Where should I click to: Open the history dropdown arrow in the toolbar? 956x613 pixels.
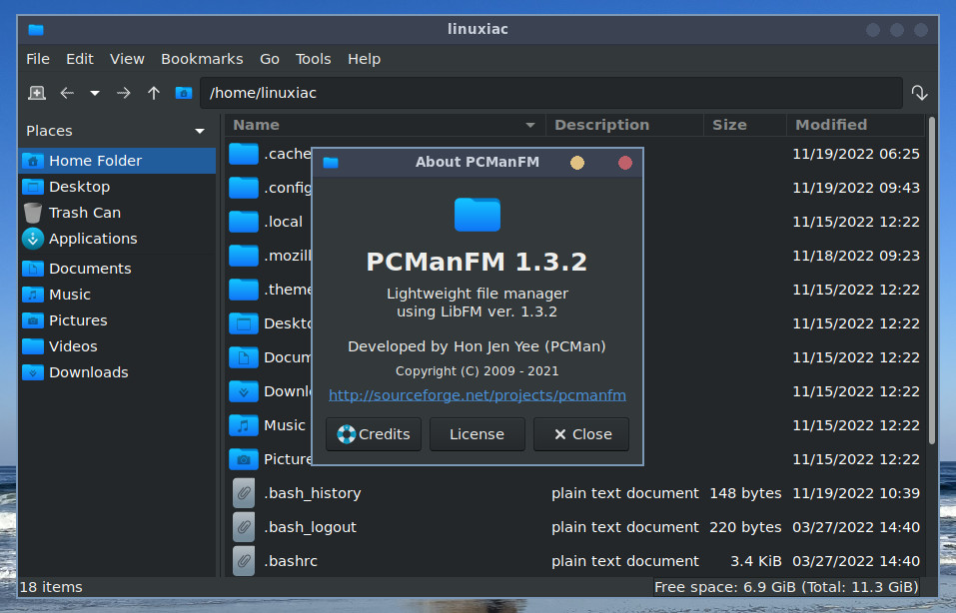tap(95, 93)
